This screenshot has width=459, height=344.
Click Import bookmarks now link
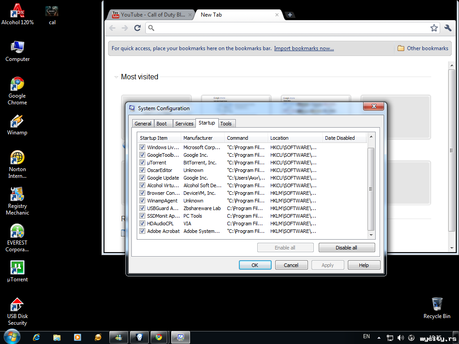304,48
